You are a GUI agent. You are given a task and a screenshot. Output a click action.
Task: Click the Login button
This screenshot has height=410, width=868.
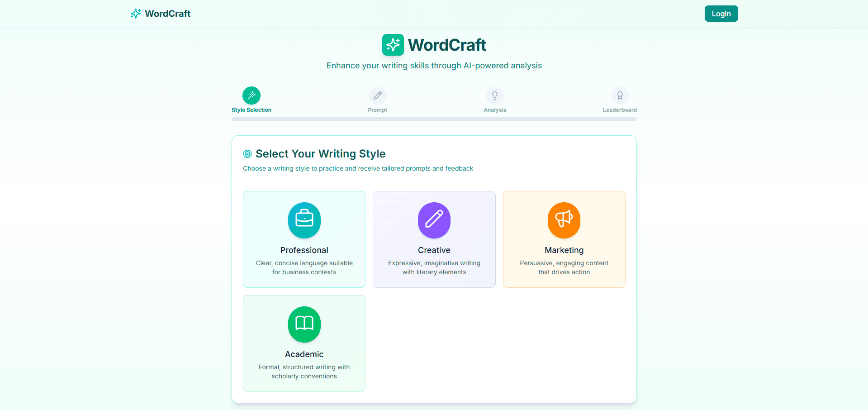[x=721, y=14]
